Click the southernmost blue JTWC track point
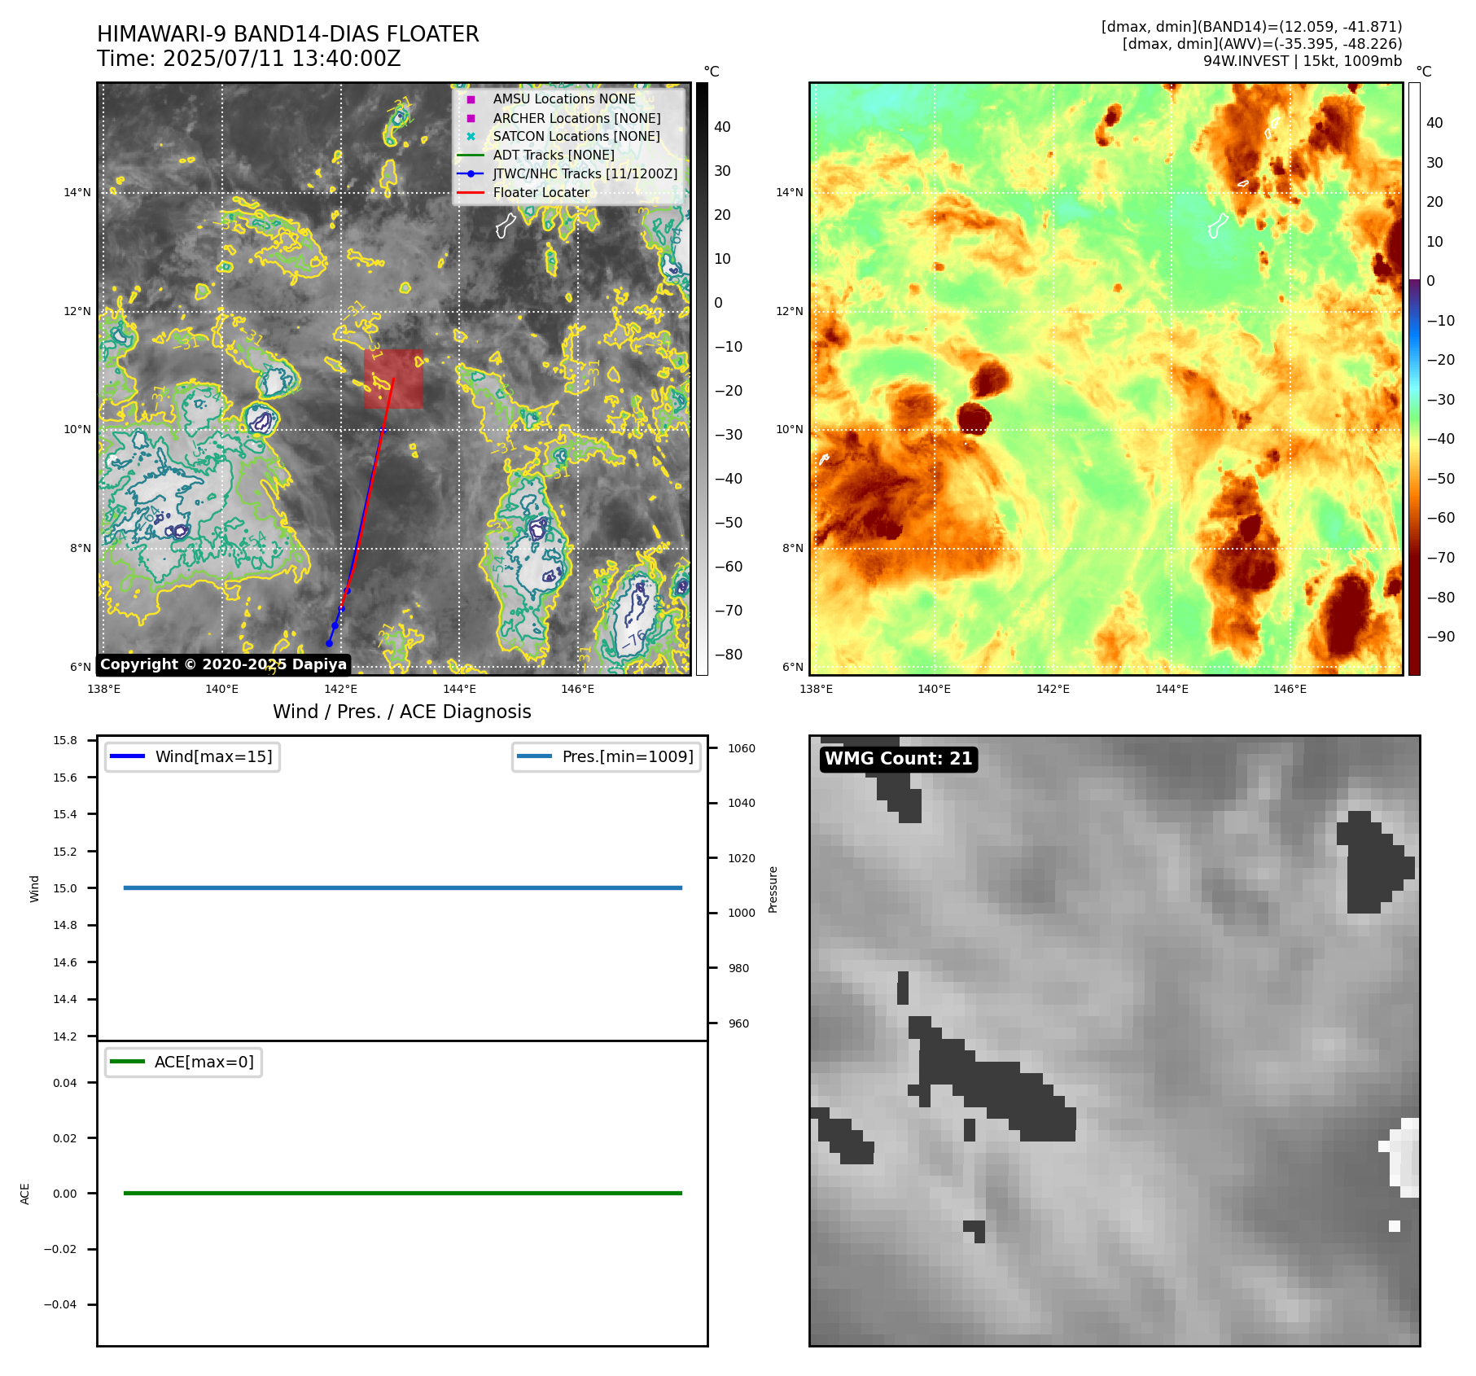 [330, 643]
